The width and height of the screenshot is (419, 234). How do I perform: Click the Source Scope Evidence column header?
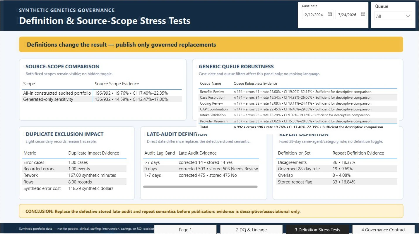(117, 84)
